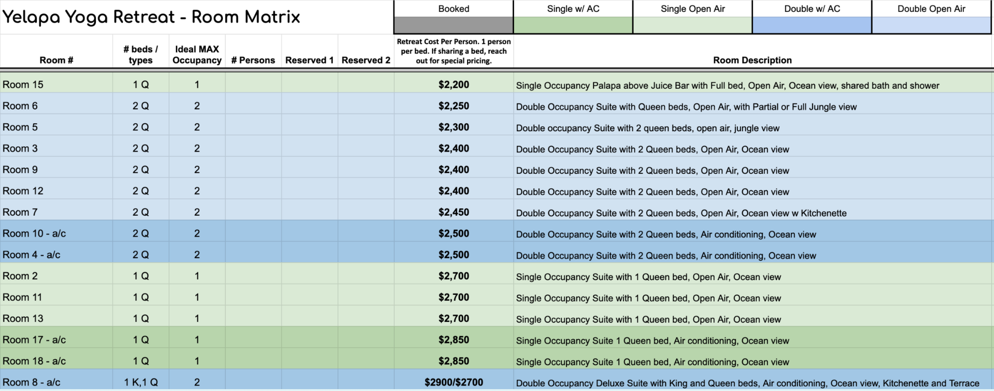This screenshot has height=391, width=994.
Task: Click the Booked gray color swatch
Action: pyautogui.click(x=454, y=25)
